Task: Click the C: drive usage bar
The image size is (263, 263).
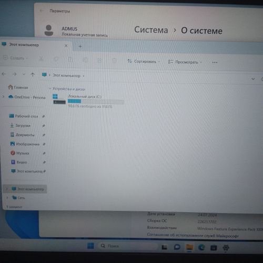Action: 96,102
